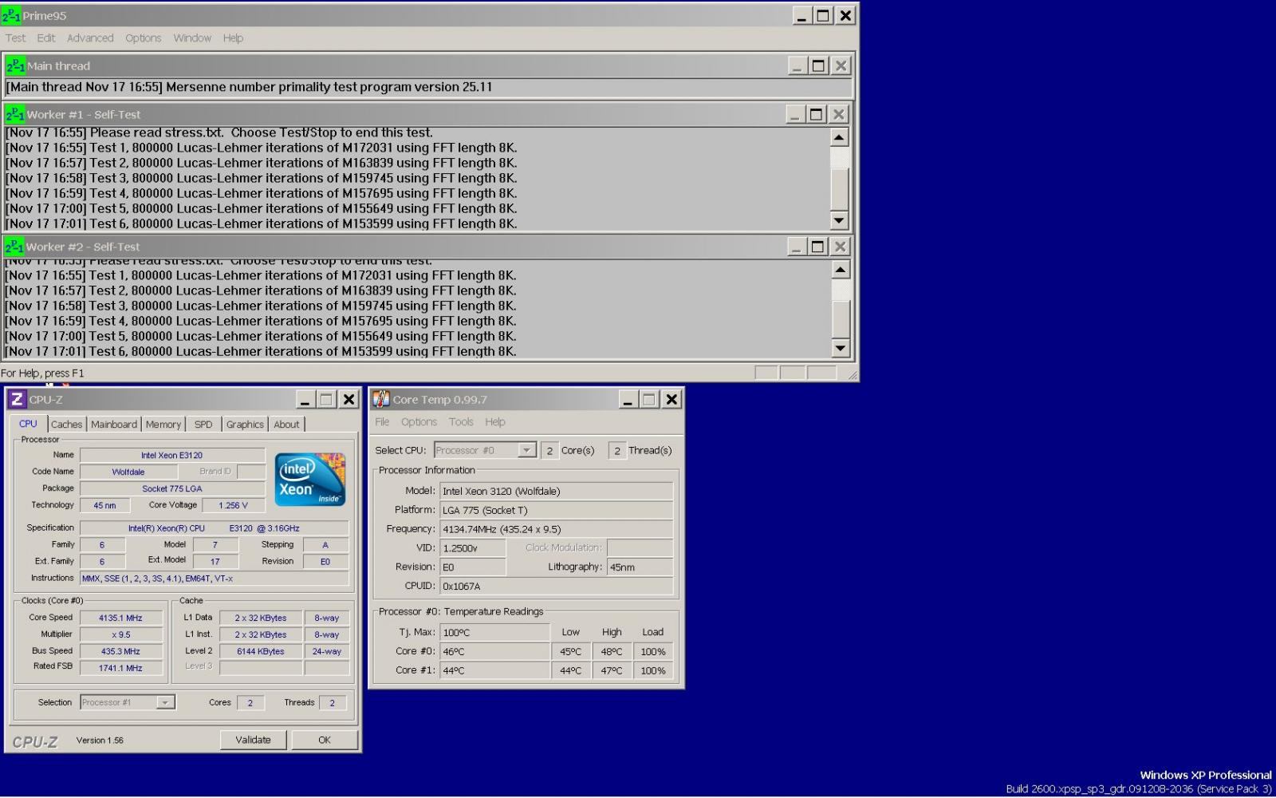
Task: Open the File menu in Core Temp
Action: (382, 421)
